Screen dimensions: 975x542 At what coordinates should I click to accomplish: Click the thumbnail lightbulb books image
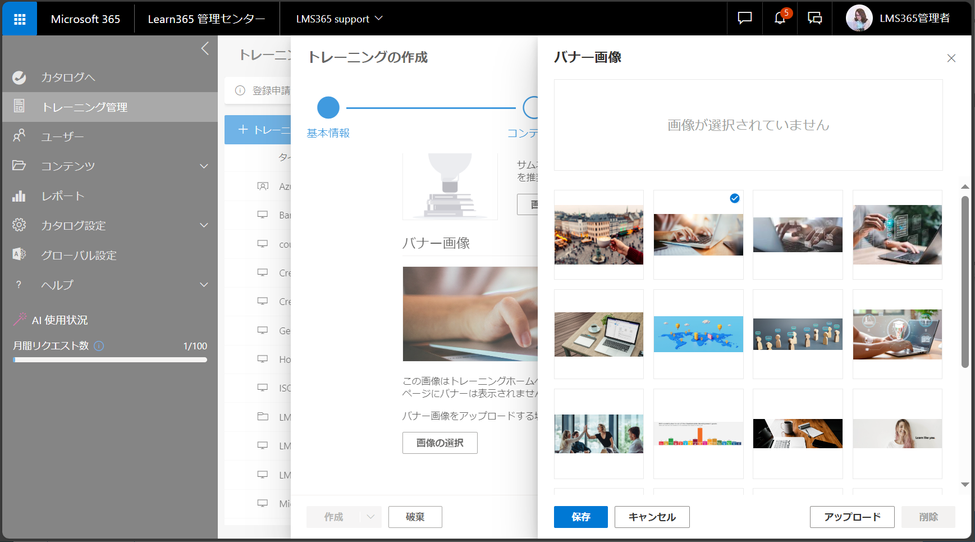450,186
